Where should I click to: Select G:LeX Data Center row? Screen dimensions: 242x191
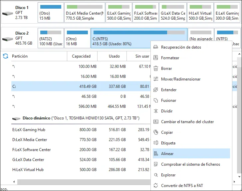tap(81, 160)
